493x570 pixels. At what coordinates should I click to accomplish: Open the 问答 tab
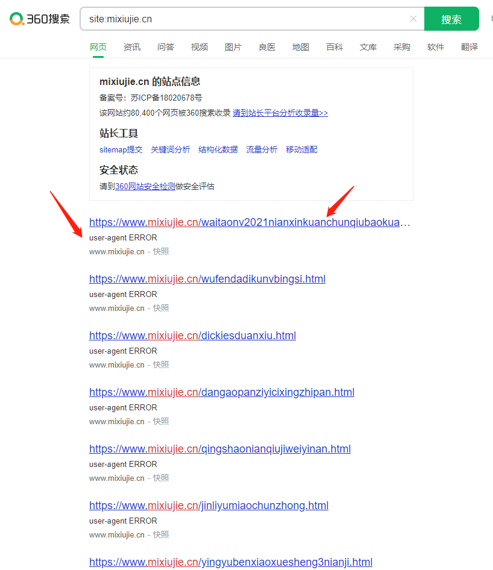click(166, 47)
